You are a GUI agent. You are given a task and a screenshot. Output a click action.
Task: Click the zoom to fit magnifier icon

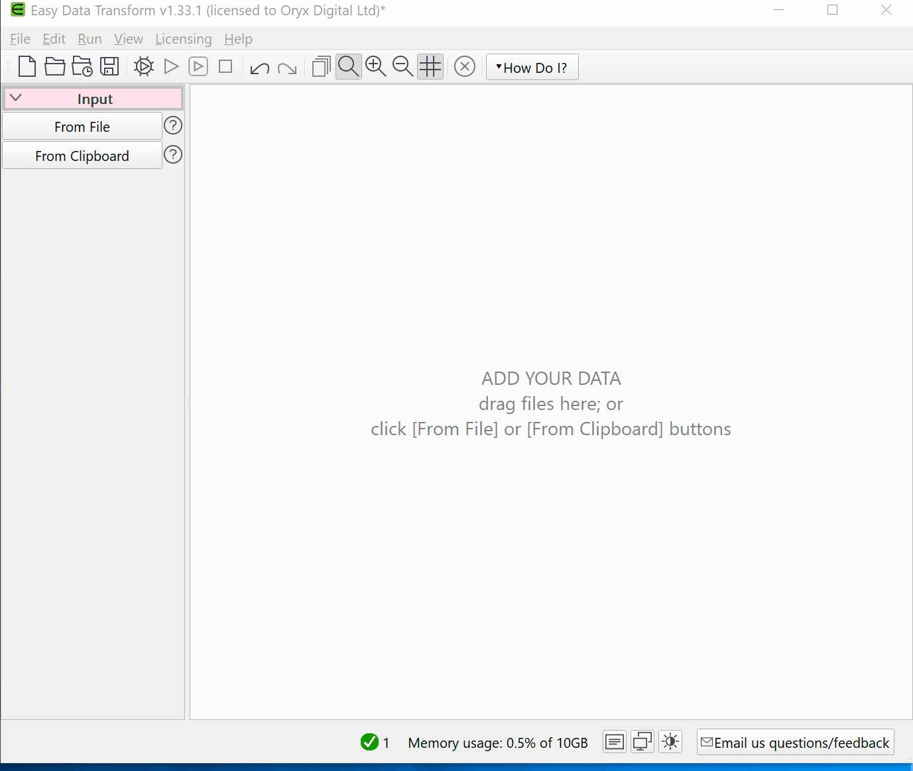349,67
